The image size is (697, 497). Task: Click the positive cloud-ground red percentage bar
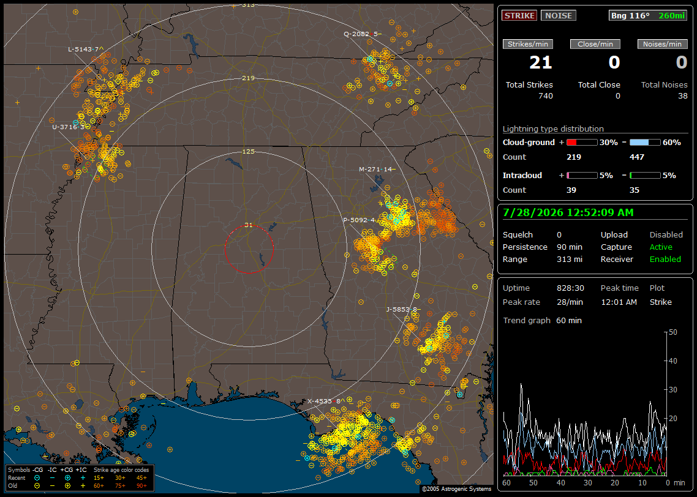[x=582, y=143]
